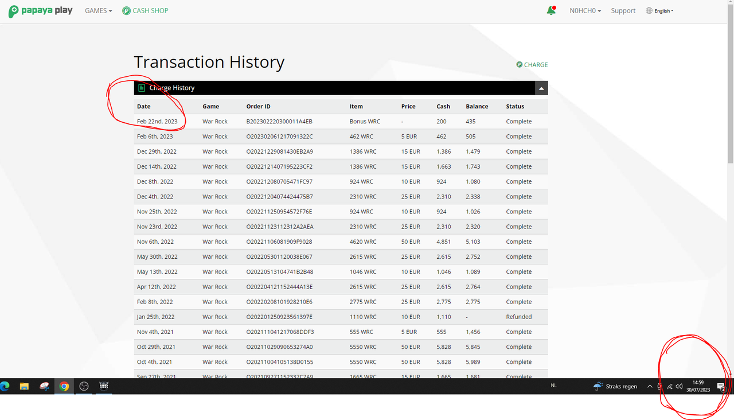734x420 pixels.
Task: Open the Snipping Tool taskbar icon
Action: 44,386
